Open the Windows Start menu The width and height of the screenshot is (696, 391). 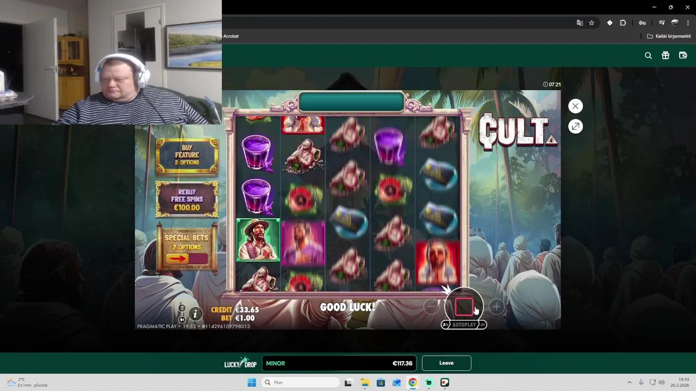click(x=252, y=382)
